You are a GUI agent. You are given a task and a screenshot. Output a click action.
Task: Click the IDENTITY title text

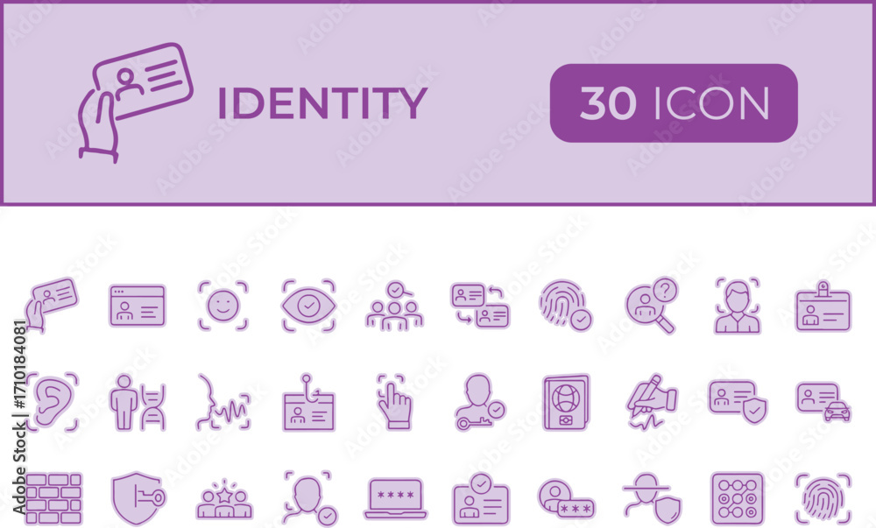pyautogui.click(x=322, y=103)
